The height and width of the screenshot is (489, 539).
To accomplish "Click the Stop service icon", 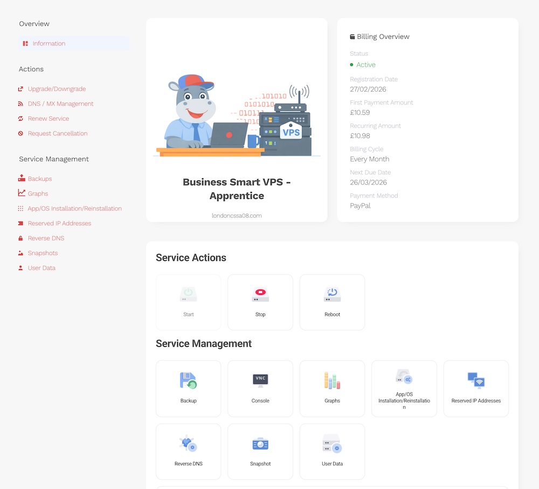I will coord(260,295).
